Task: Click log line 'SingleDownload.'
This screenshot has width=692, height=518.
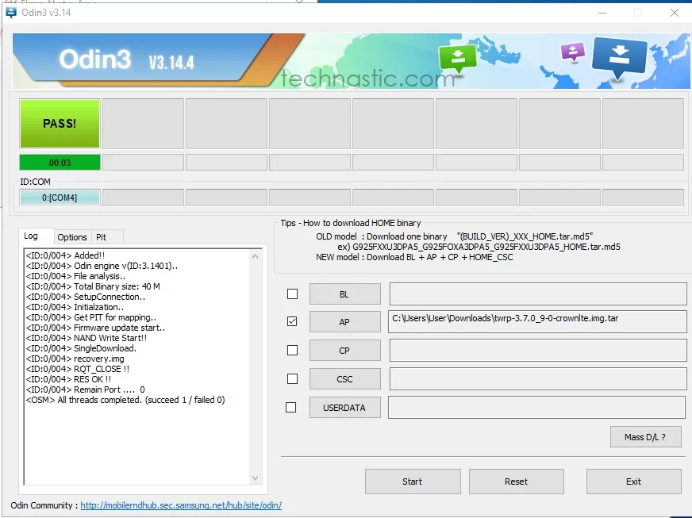Action: 81,348
